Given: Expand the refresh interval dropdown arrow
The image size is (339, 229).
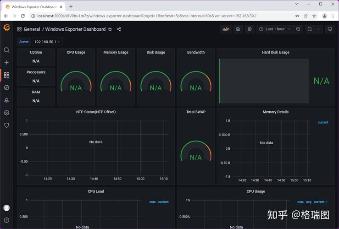Looking at the screenshot, I should pos(318,29).
